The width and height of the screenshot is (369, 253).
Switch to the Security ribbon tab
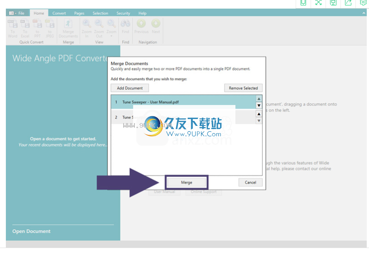tap(123, 13)
